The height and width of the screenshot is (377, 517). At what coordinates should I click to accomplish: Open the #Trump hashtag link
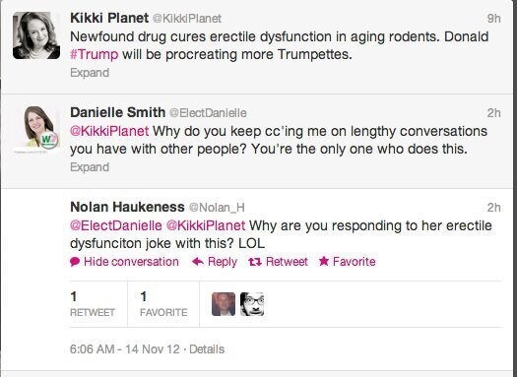[x=95, y=54]
